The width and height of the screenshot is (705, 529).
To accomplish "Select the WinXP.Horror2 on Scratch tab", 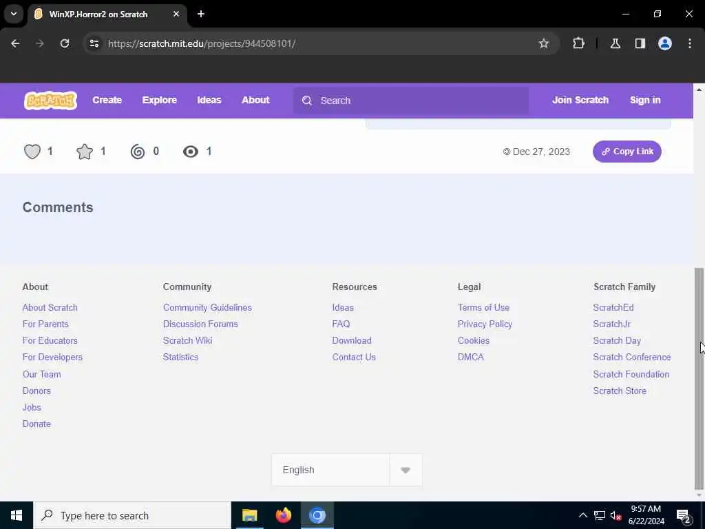I will coord(107,14).
